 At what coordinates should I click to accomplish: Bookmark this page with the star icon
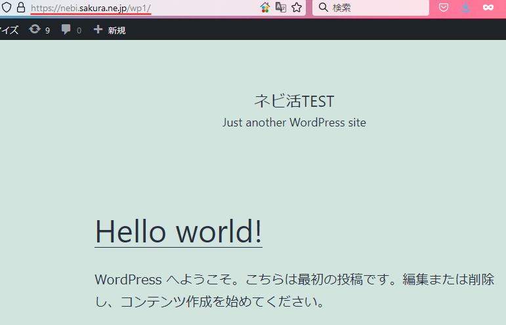297,8
